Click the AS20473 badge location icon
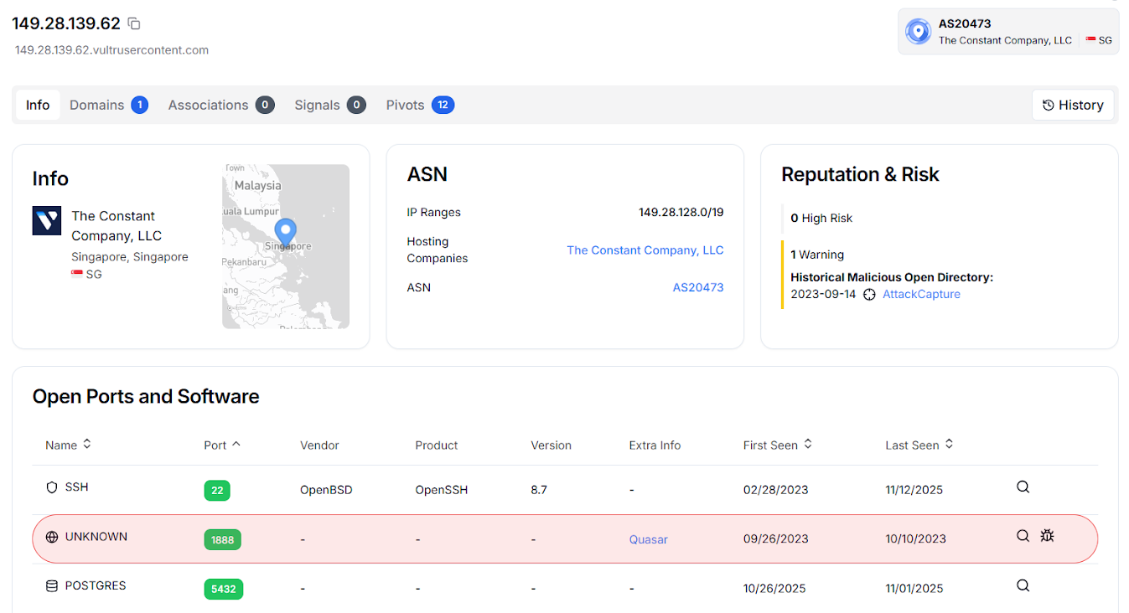Screen dimensions: 1129x613 tap(919, 32)
